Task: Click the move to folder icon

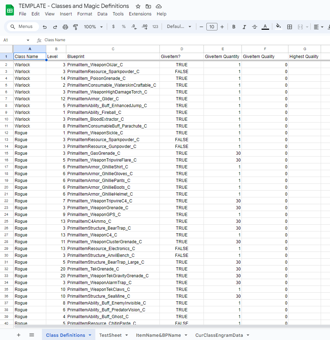Action: 148,6
